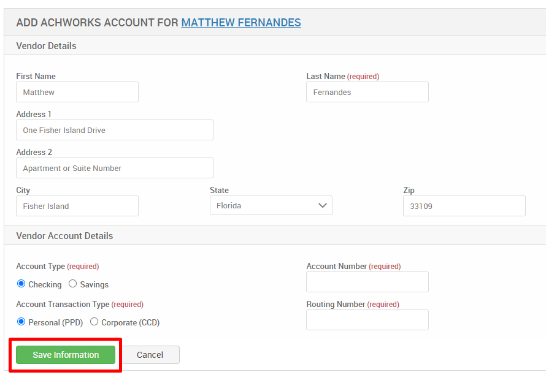Click the empty Routing Number field

367,320
